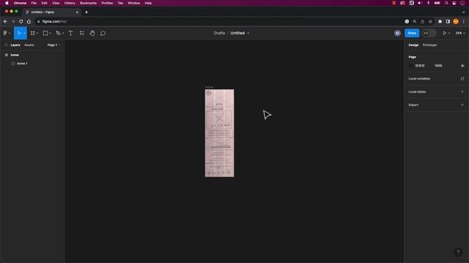This screenshot has height=263, width=469.
Task: Open the File menu
Action: pyautogui.click(x=34, y=3)
